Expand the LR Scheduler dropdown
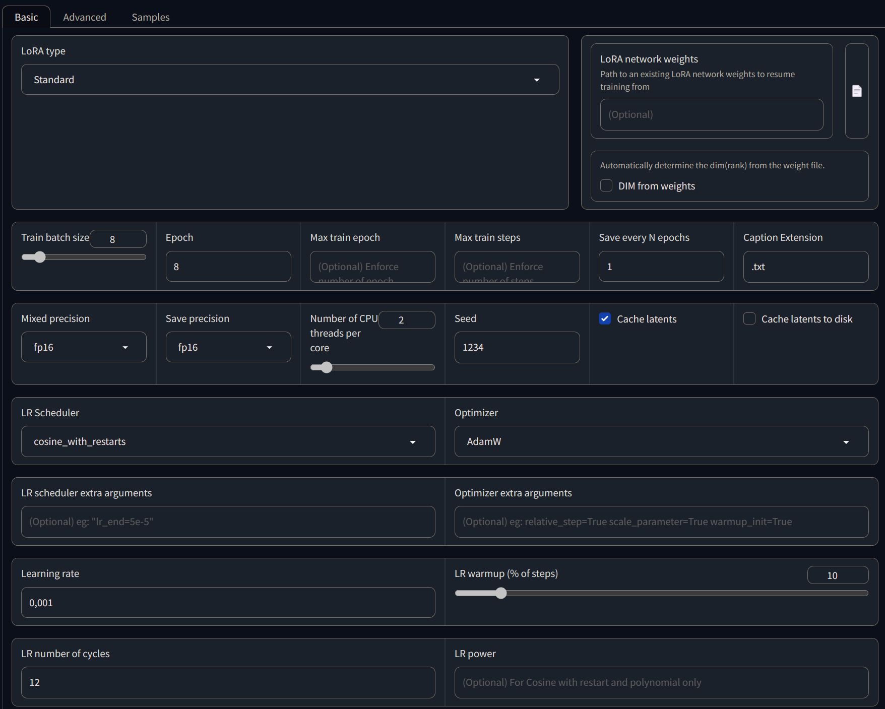885x709 pixels. (x=228, y=441)
